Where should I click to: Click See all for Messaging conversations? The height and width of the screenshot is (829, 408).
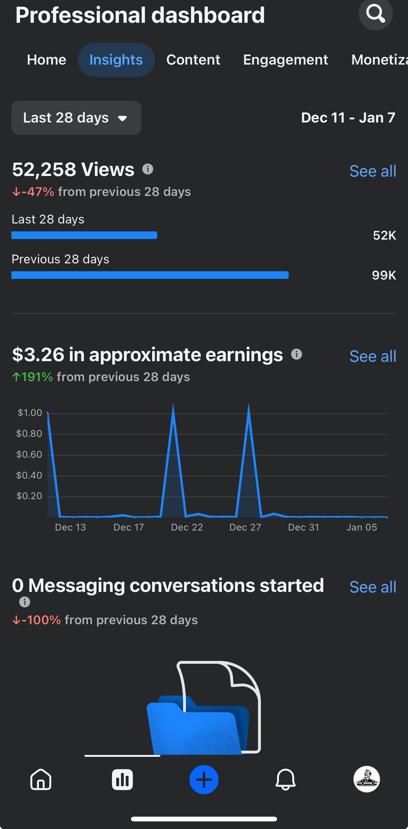[373, 587]
